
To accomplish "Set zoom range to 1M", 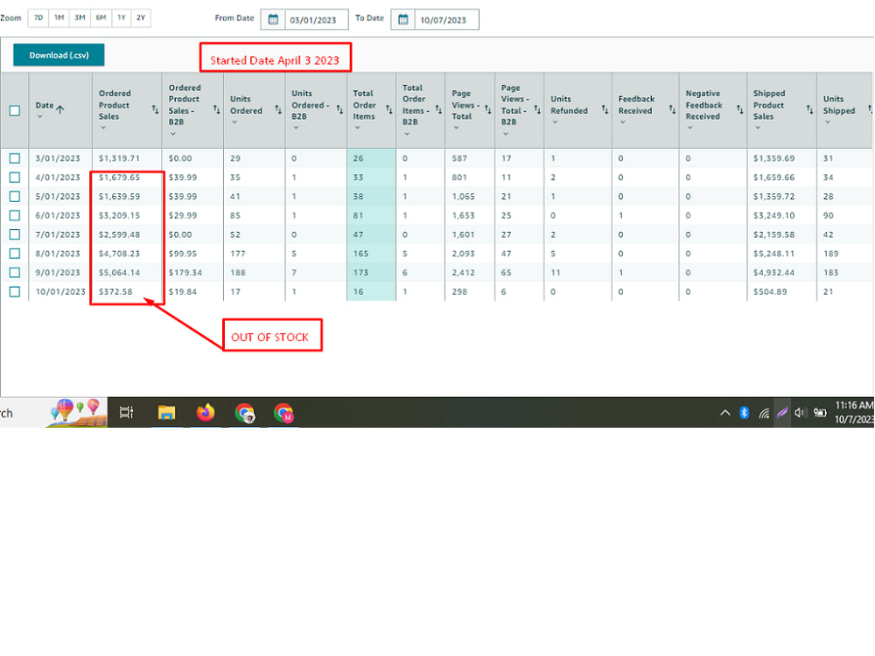I will click(x=59, y=17).
